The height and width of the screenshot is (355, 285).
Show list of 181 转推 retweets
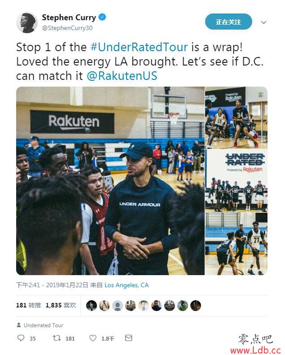29,305
